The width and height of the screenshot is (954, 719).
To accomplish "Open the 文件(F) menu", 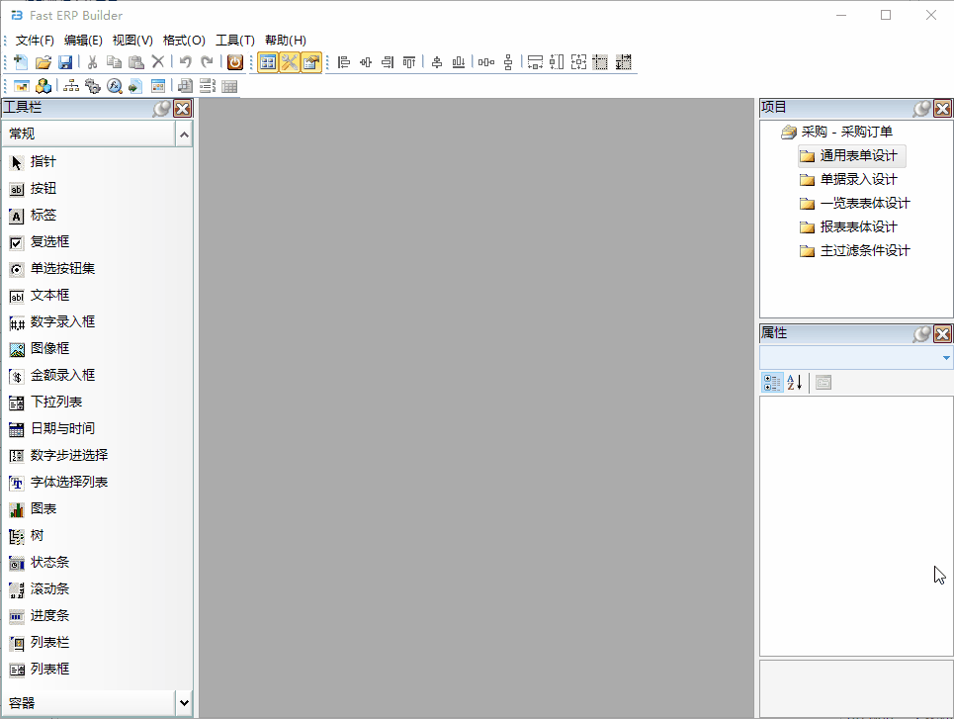I will tap(35, 41).
